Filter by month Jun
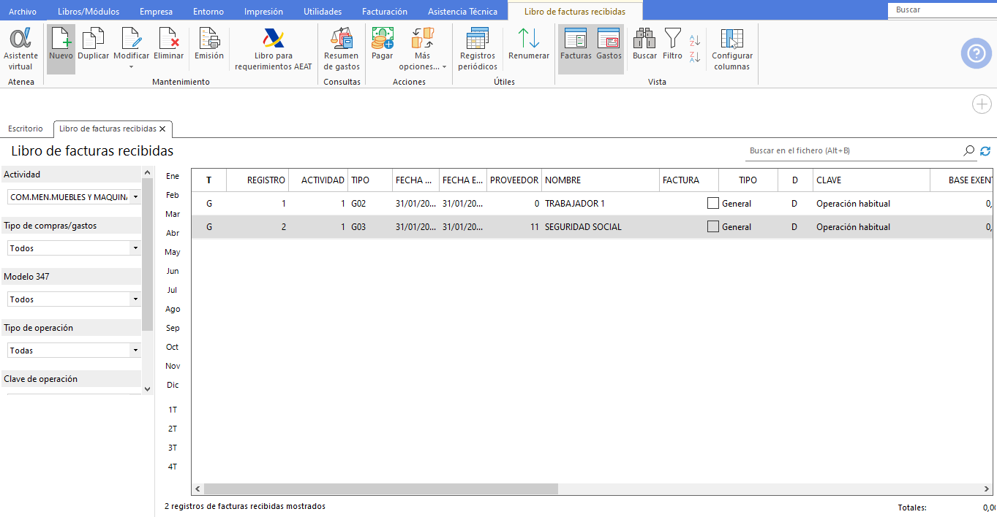The width and height of the screenshot is (997, 517). [173, 271]
